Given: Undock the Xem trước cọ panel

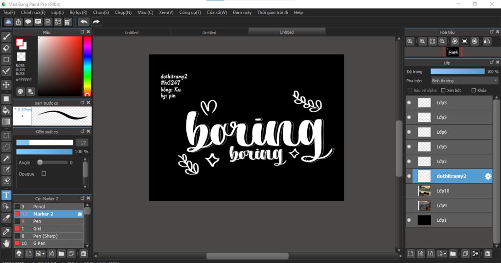Looking at the screenshot, I should (82, 103).
